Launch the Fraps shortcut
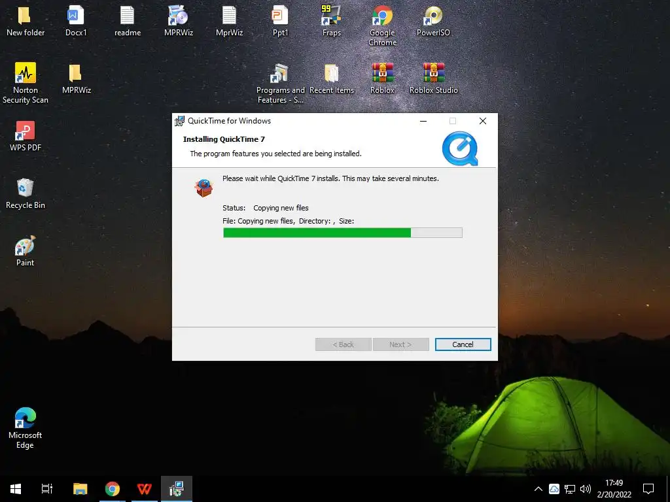The height and width of the screenshot is (502, 670). (x=331, y=16)
